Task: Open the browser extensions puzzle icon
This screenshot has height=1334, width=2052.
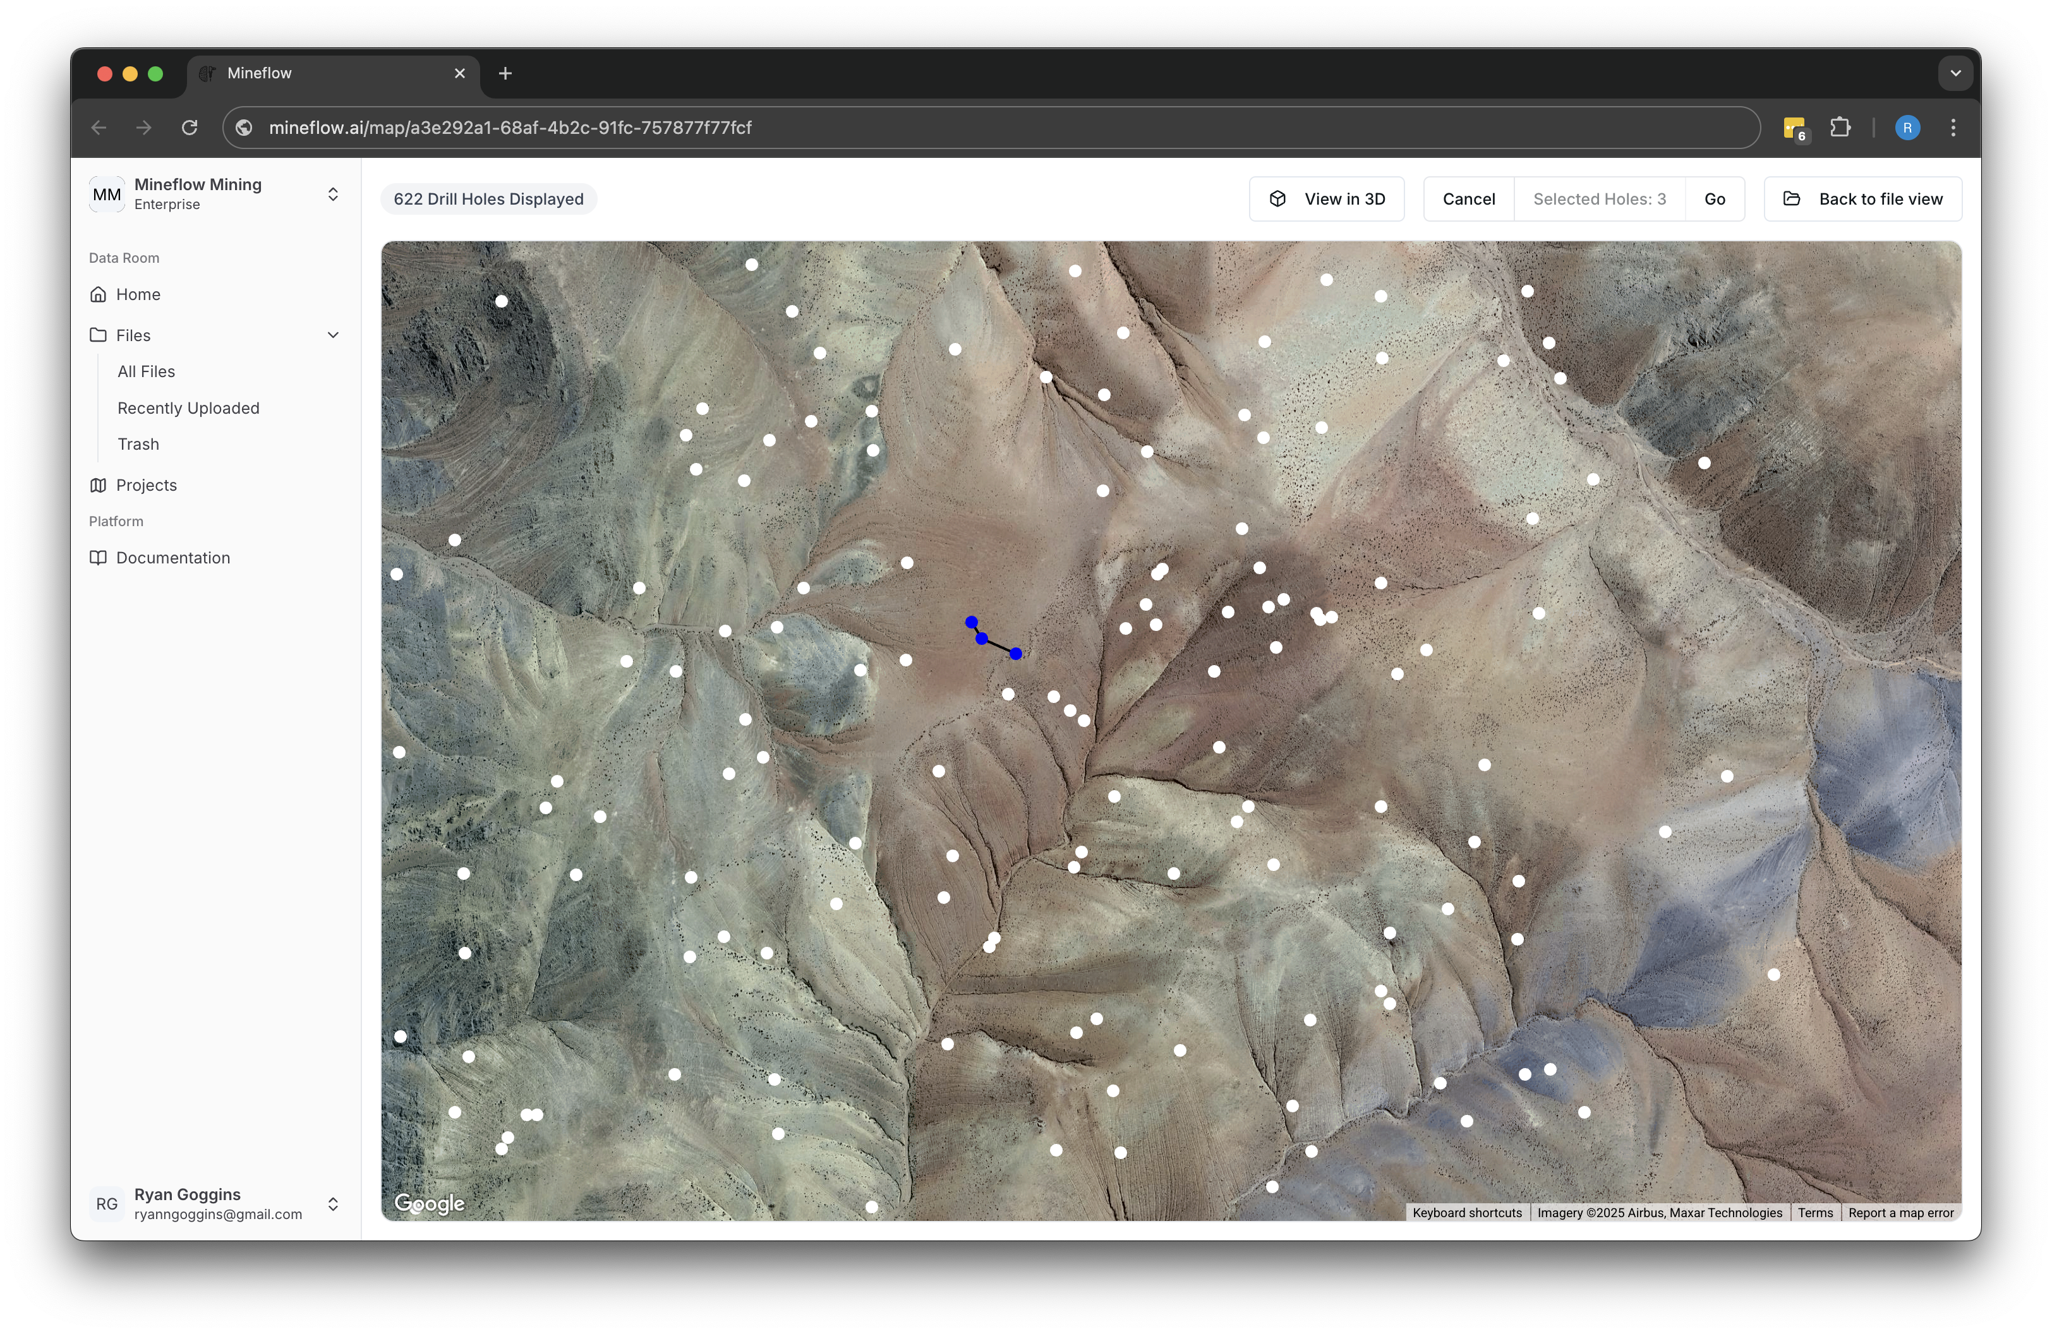Action: pos(1840,128)
